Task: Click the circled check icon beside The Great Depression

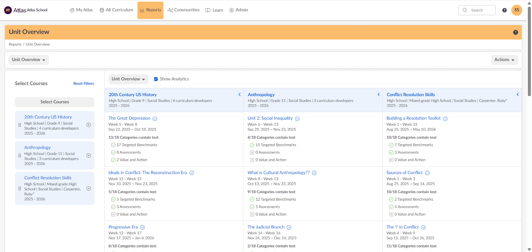Action: [155, 119]
